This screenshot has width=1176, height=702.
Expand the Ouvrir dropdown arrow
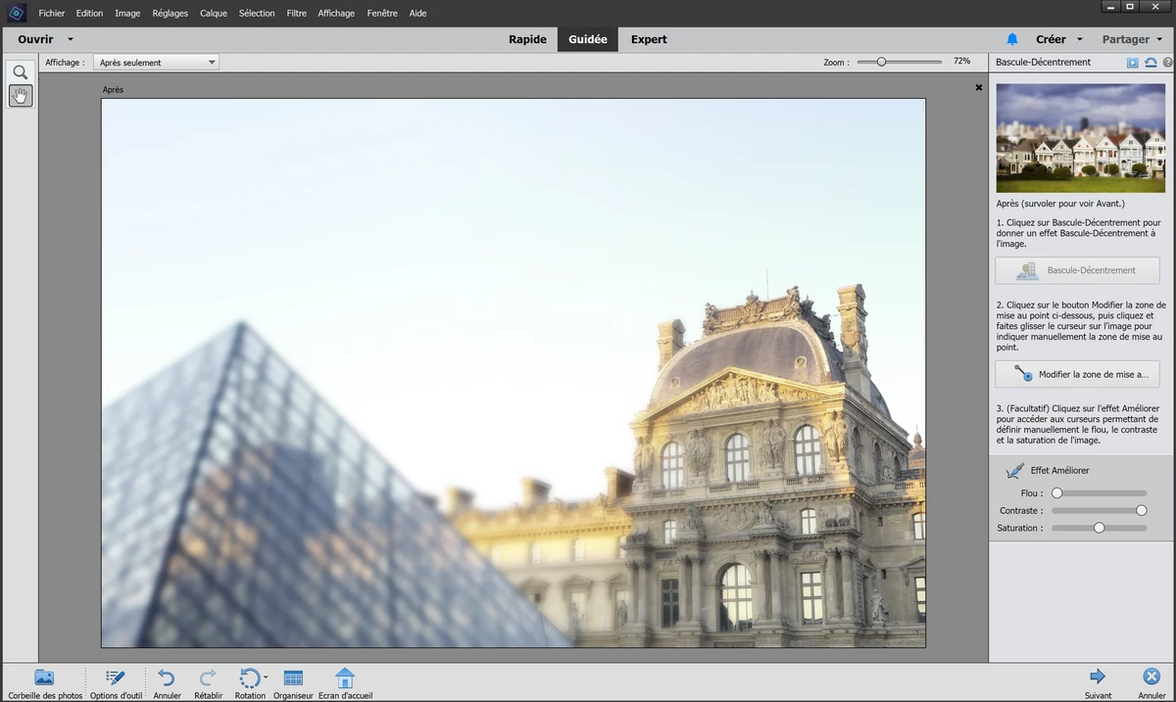(71, 40)
